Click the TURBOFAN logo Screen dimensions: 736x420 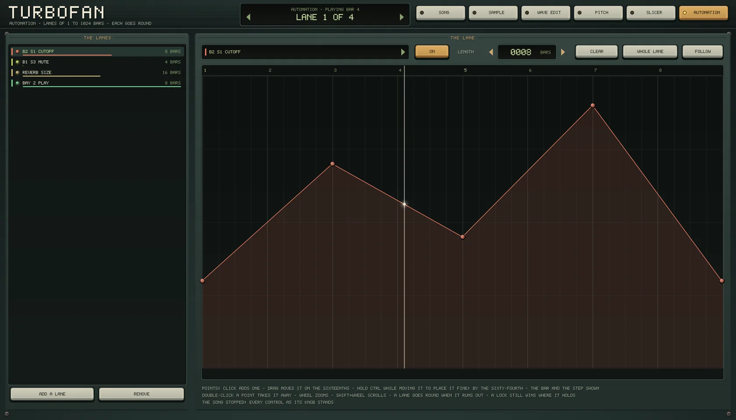(x=57, y=12)
